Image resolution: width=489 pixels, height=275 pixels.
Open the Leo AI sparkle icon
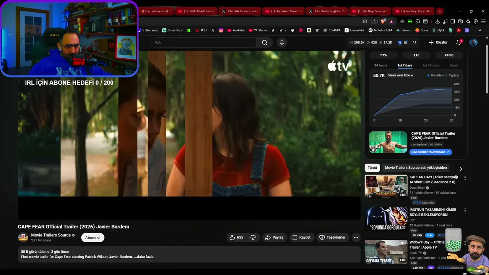(x=468, y=21)
